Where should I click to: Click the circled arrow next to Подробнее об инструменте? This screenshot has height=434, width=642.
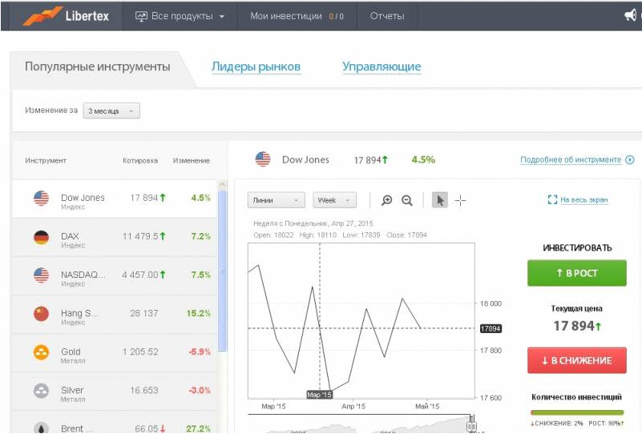tap(630, 159)
